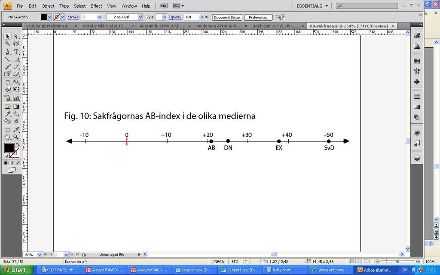Viewport: 440px width, 275px height.
Task: Open the Swatches panel icon
Action: (x=417, y=61)
